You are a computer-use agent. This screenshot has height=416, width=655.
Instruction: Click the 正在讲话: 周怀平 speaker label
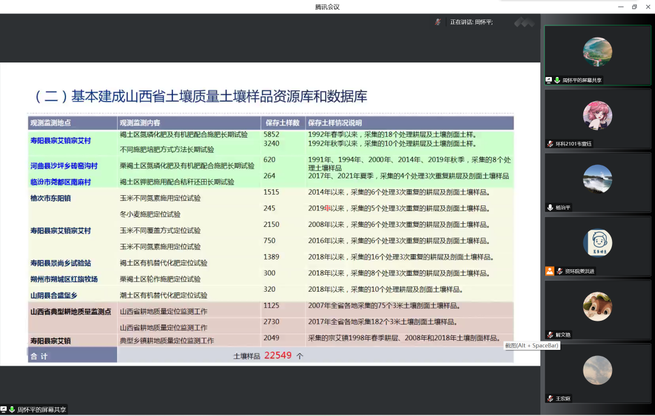click(471, 22)
